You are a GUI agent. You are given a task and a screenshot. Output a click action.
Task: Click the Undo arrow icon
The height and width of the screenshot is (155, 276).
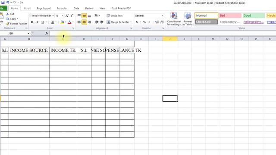8,3
